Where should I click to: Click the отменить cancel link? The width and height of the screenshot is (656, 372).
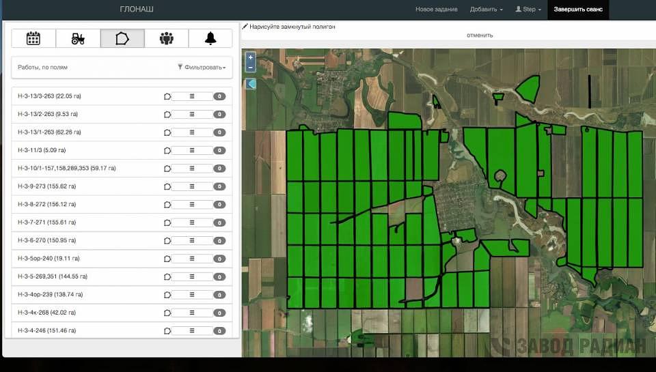(480, 35)
